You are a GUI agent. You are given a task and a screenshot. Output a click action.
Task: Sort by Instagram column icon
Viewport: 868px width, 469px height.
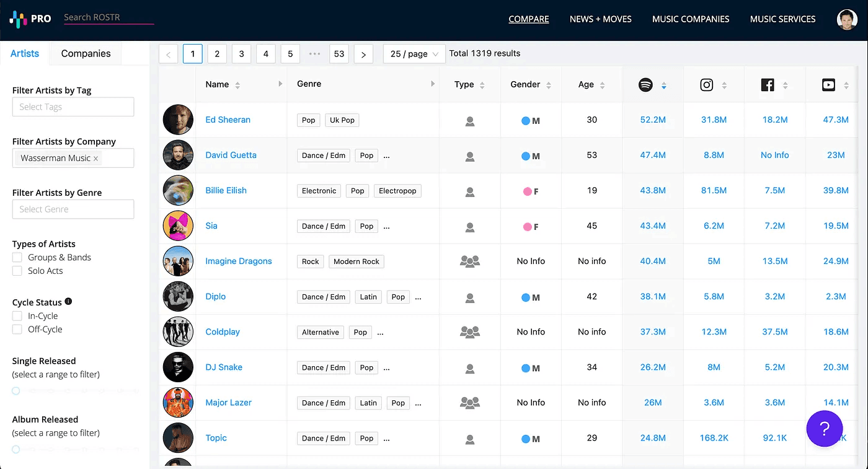(x=706, y=85)
